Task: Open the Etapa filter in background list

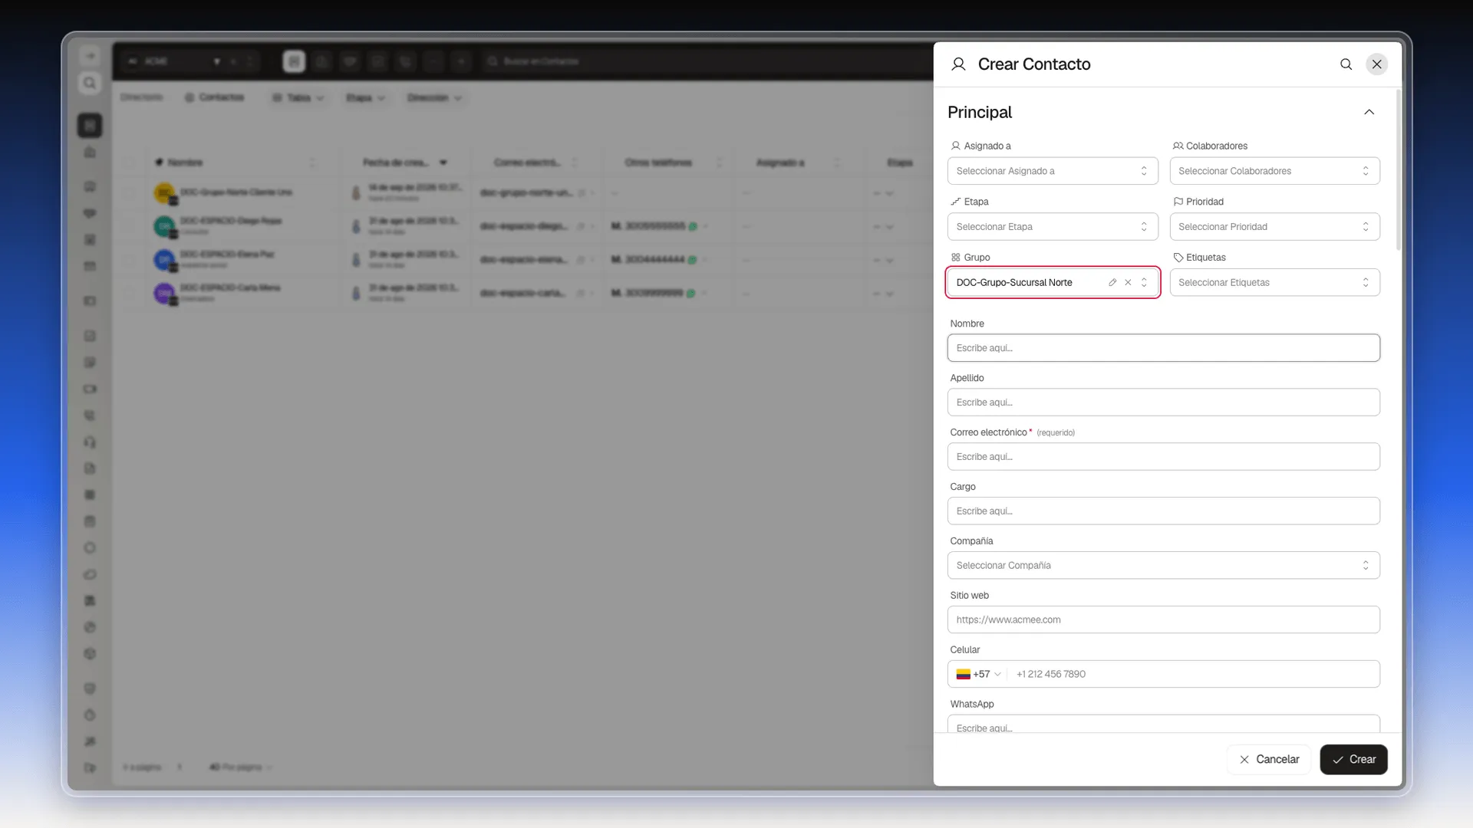Action: (365, 98)
